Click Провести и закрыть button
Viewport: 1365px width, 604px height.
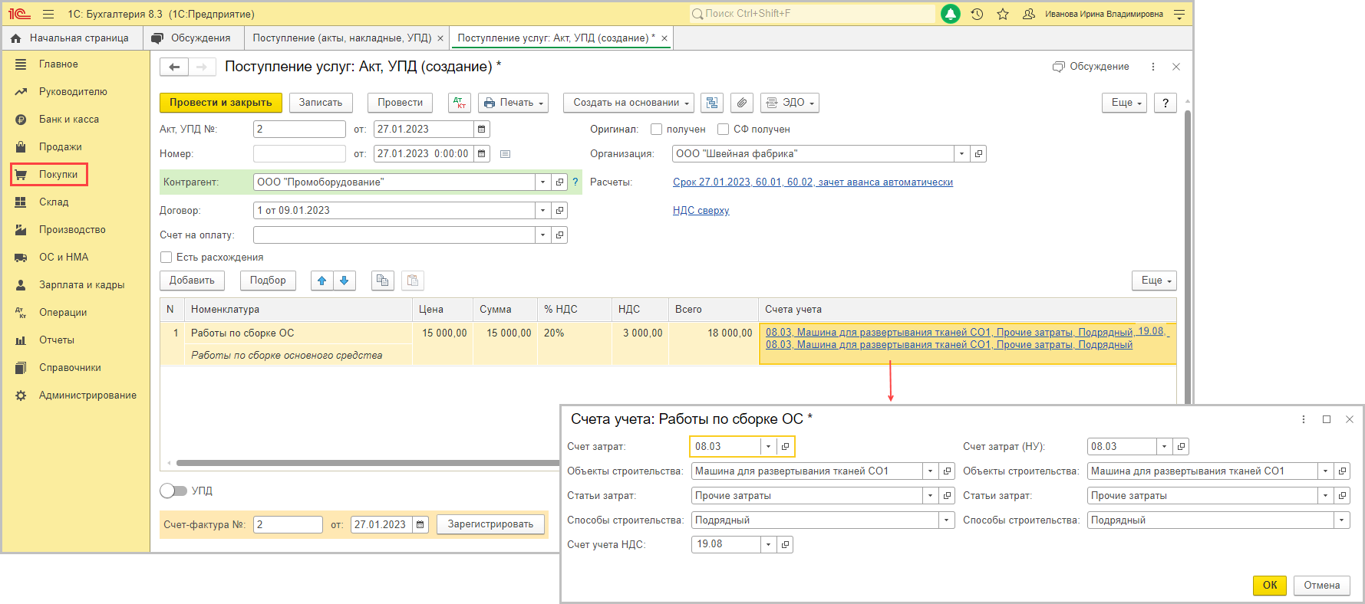pos(221,103)
